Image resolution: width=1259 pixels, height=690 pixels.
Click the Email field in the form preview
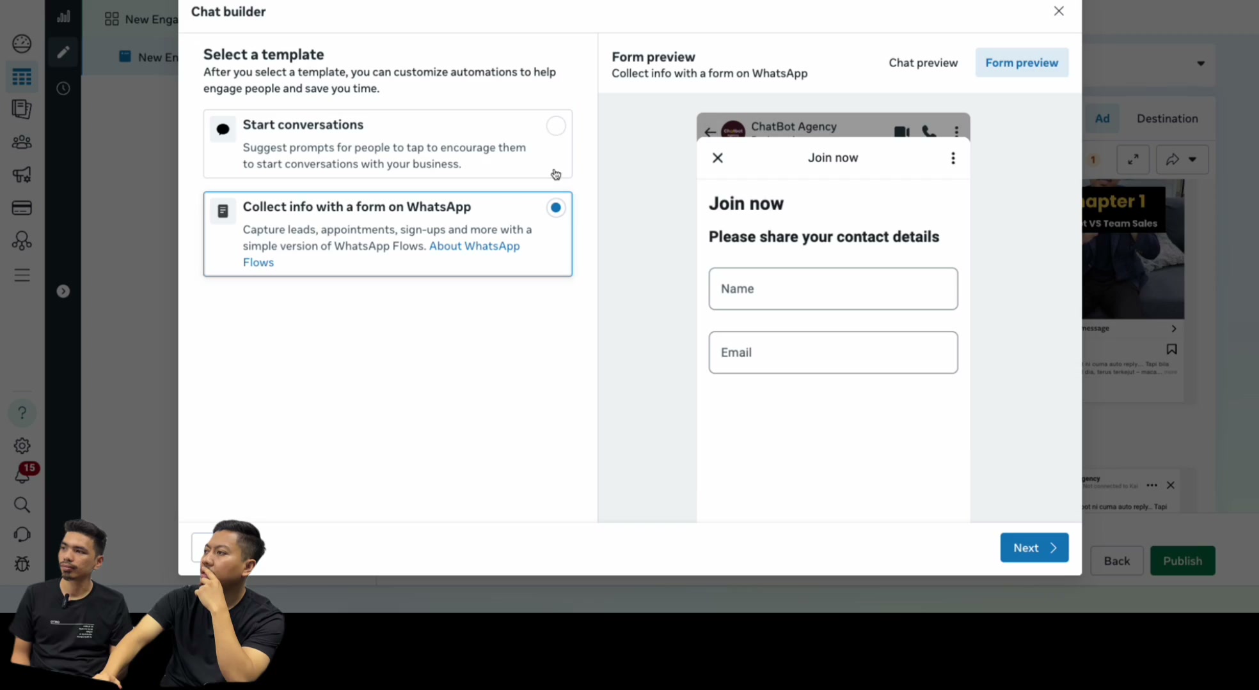pyautogui.click(x=833, y=353)
